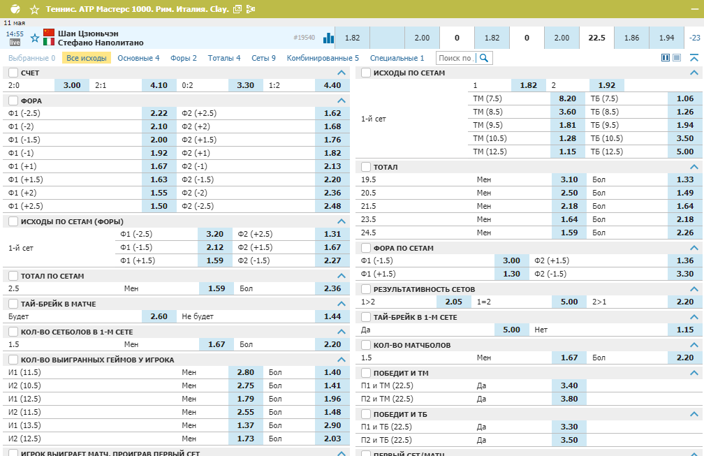Collapse the ТАЙ-БРЕЙК В МАТЧЕ section
Image resolution: width=704 pixels, height=456 pixels.
click(x=342, y=304)
